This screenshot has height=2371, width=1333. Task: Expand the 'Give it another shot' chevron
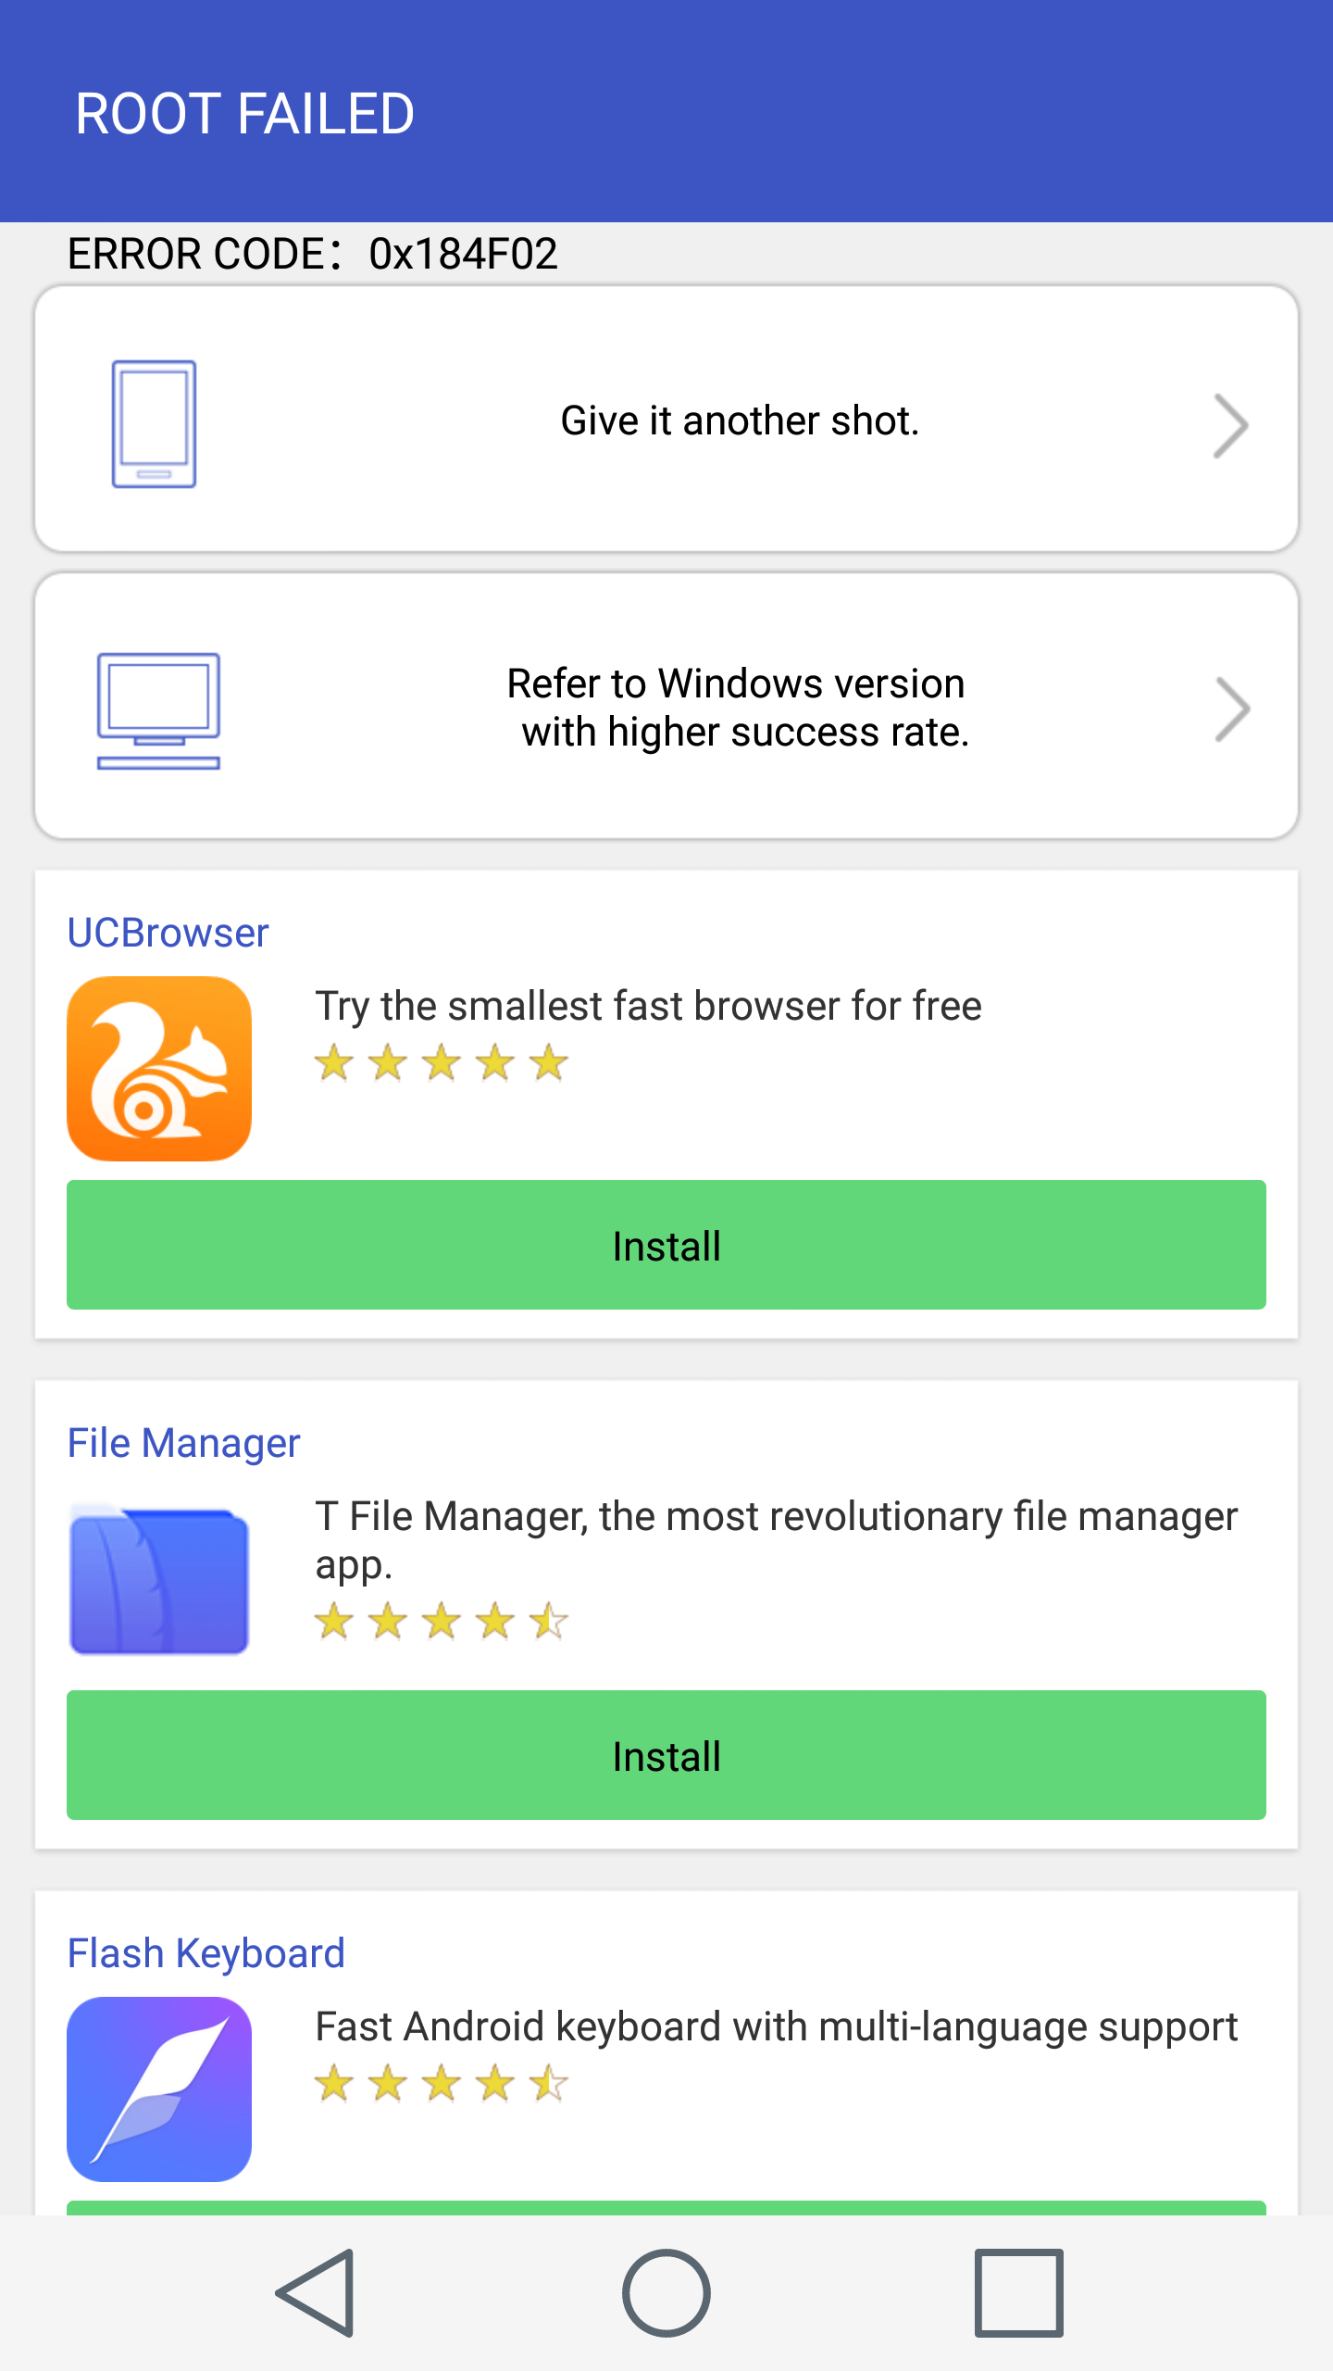coord(1231,425)
